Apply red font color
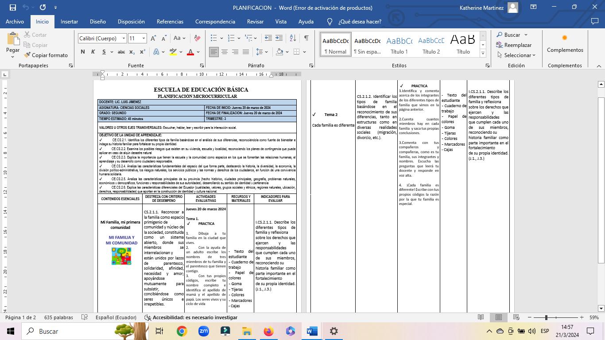This screenshot has height=340, width=605. click(190, 52)
